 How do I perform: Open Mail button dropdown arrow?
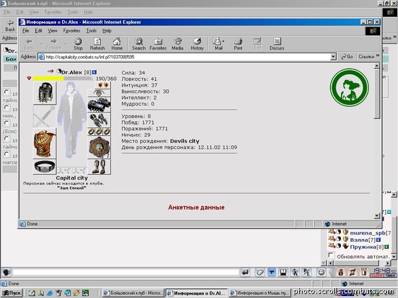[x=224, y=41]
